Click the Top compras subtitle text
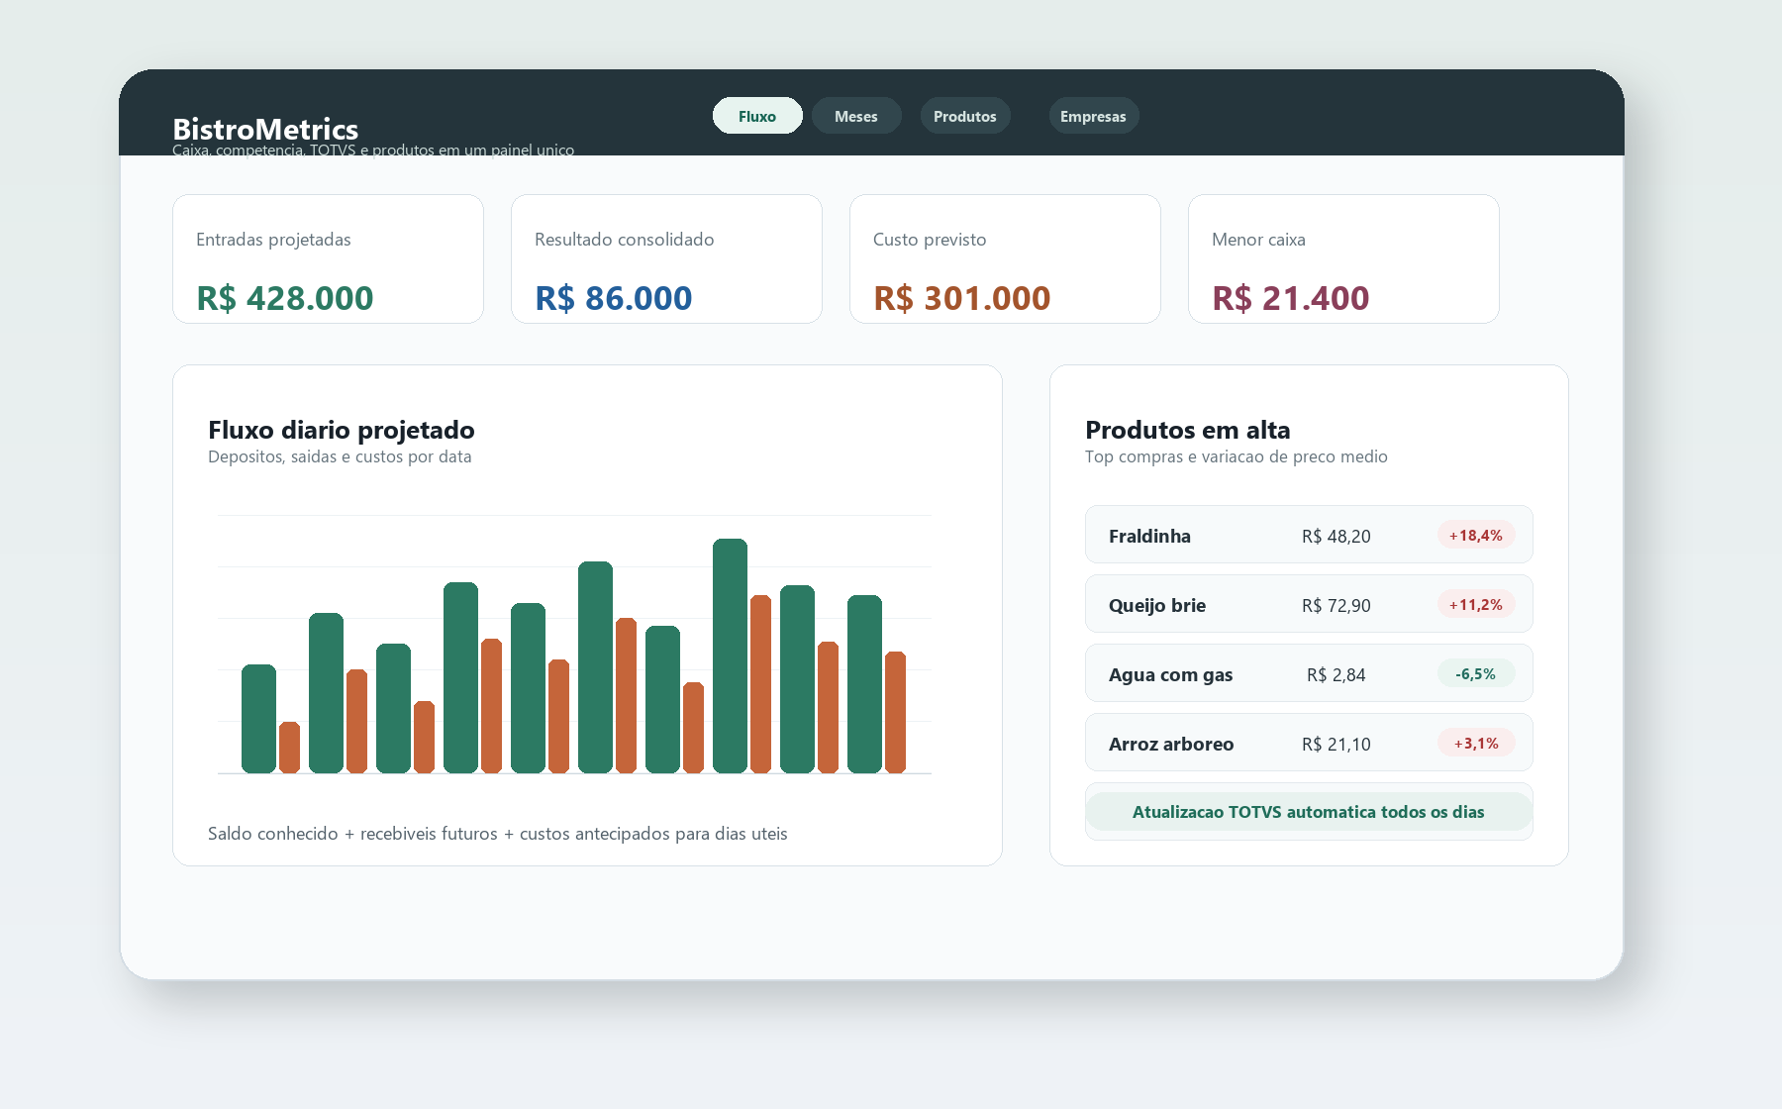The height and width of the screenshot is (1109, 1782). [1237, 456]
